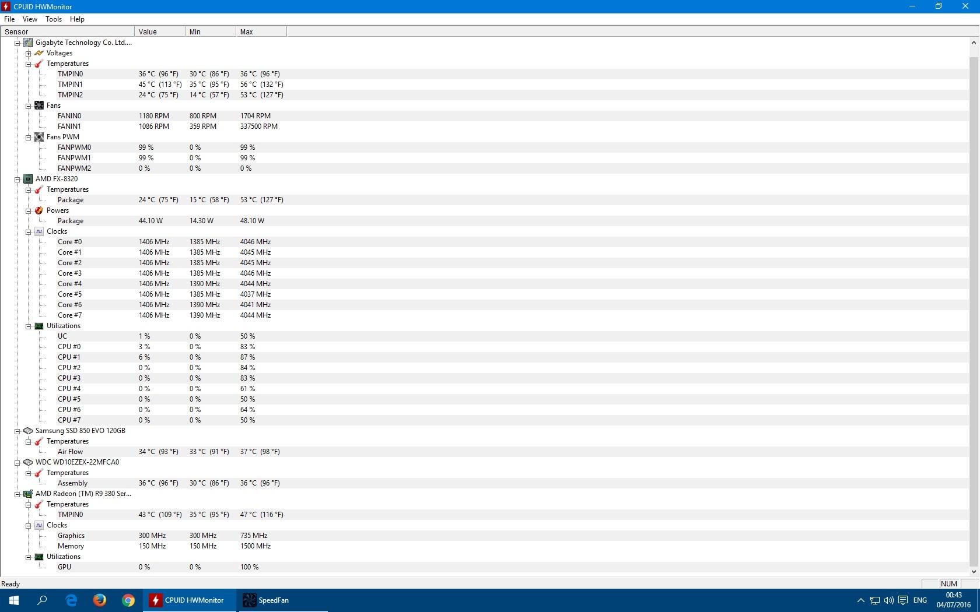
Task: Open the Help menu
Action: point(77,19)
